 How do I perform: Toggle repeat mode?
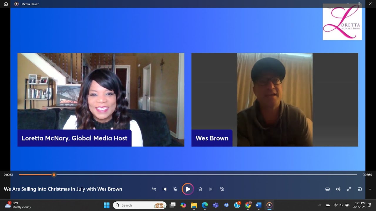pos(222,189)
